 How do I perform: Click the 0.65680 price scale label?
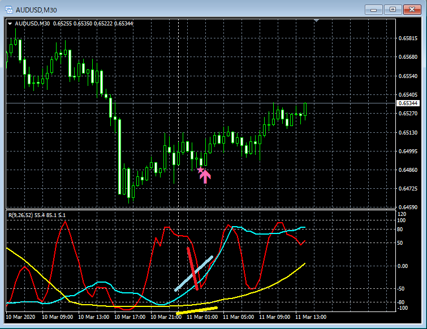point(408,57)
